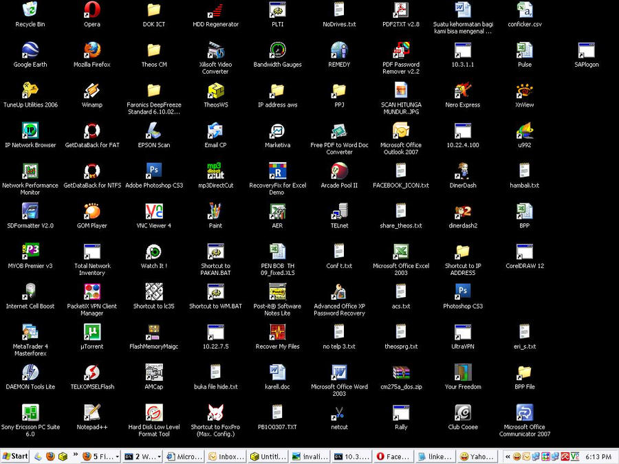The width and height of the screenshot is (619, 464).
Task: Select the Google Earth shortcut
Action: [30, 50]
